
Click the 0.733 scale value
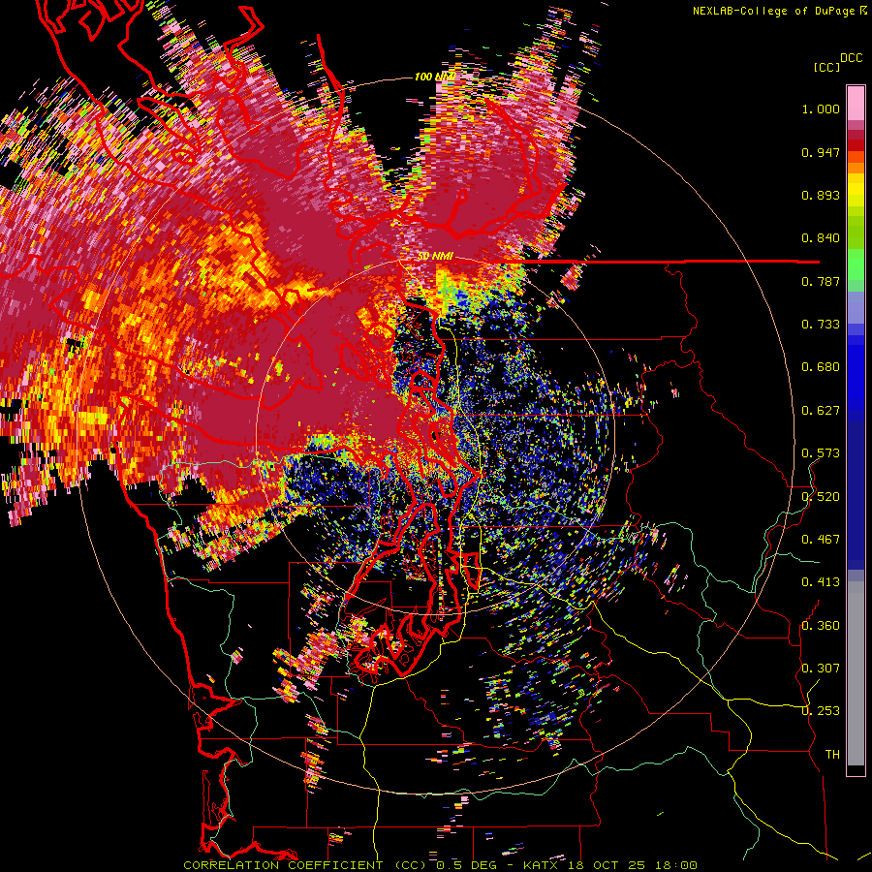click(821, 325)
